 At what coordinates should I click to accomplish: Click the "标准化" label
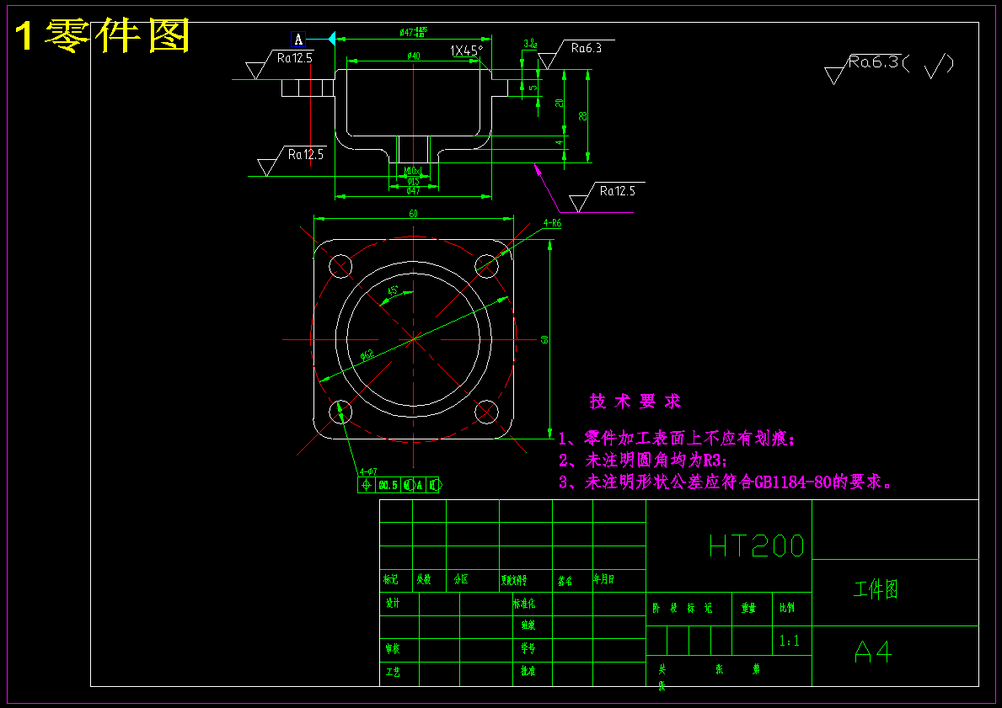click(x=524, y=604)
